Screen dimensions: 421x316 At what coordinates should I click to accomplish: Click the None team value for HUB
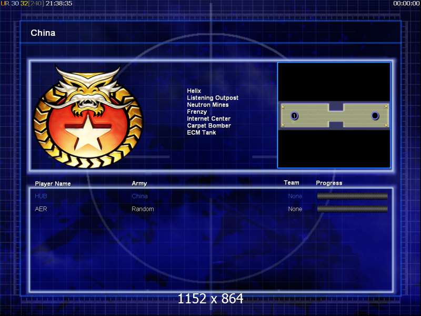coord(295,196)
